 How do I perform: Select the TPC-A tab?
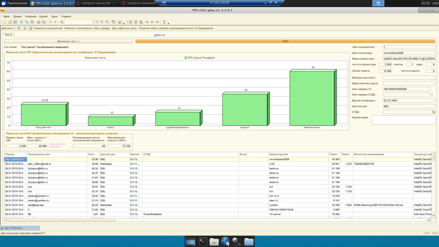coord(9,35)
